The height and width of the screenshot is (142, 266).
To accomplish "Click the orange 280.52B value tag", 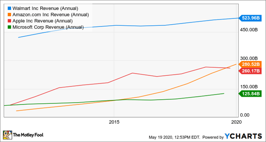I will [250, 64].
